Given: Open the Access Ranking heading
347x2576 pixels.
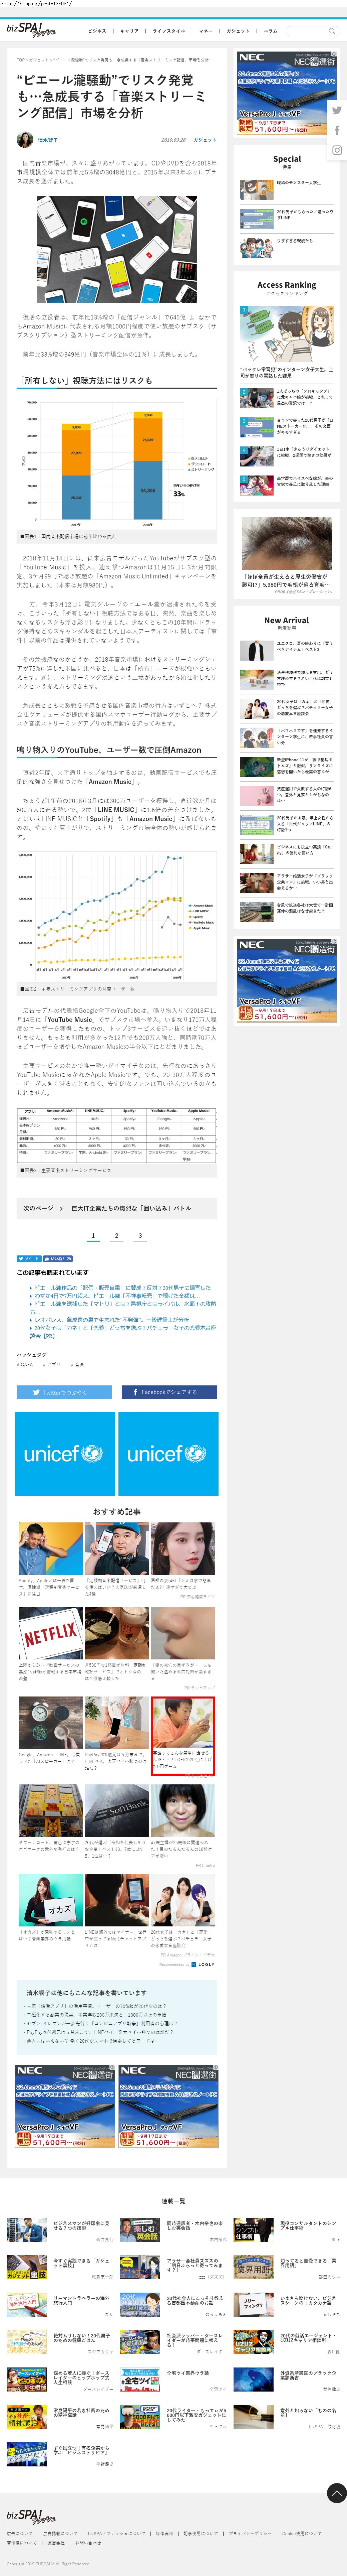Looking at the screenshot, I should click(287, 285).
